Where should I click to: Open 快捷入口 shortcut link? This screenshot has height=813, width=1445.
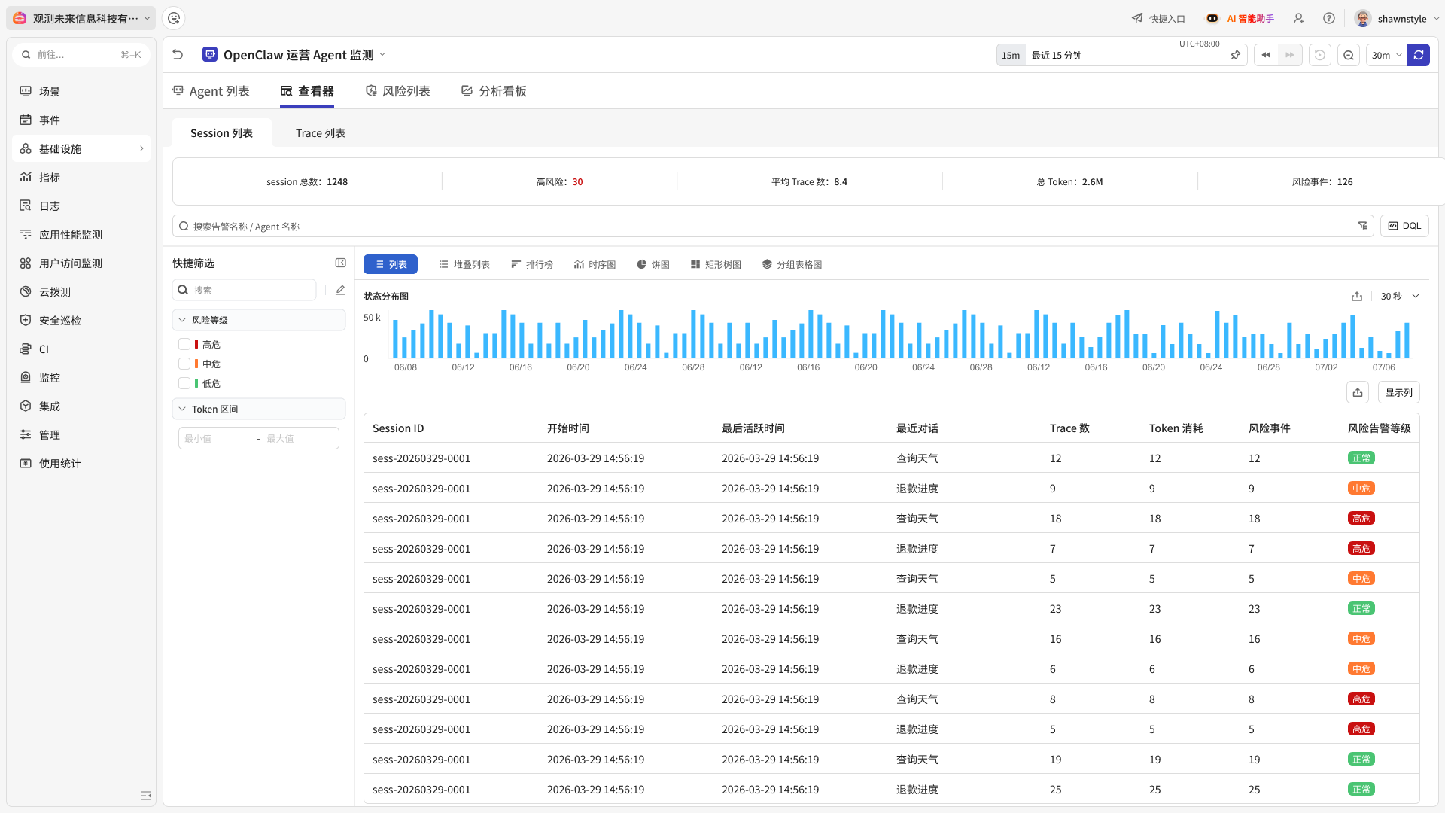click(1158, 18)
